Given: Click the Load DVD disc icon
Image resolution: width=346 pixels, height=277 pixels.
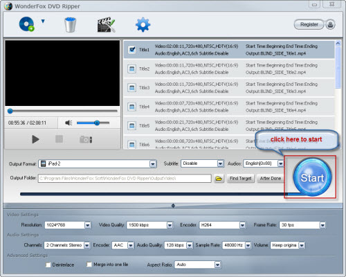Looking at the screenshot, I should coord(27,24).
